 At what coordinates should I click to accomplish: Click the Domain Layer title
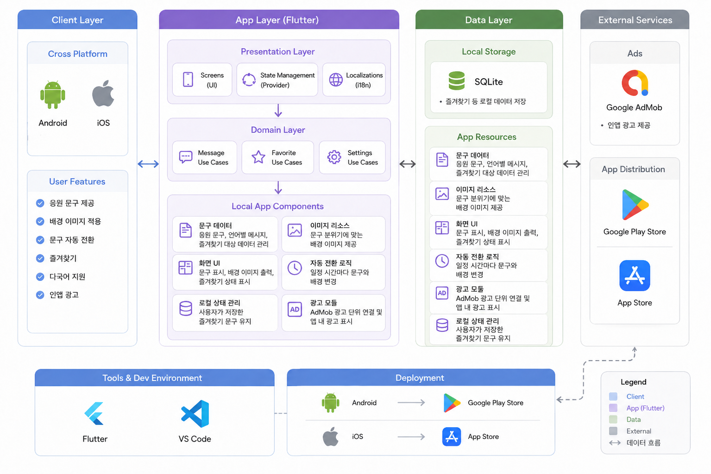pyautogui.click(x=278, y=130)
